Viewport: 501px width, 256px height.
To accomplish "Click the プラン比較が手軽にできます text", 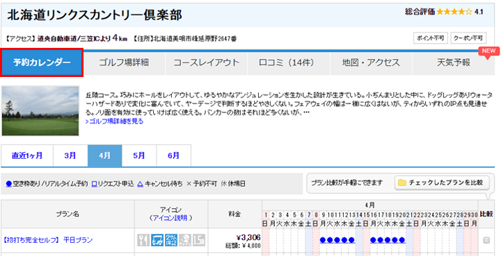I will (347, 182).
